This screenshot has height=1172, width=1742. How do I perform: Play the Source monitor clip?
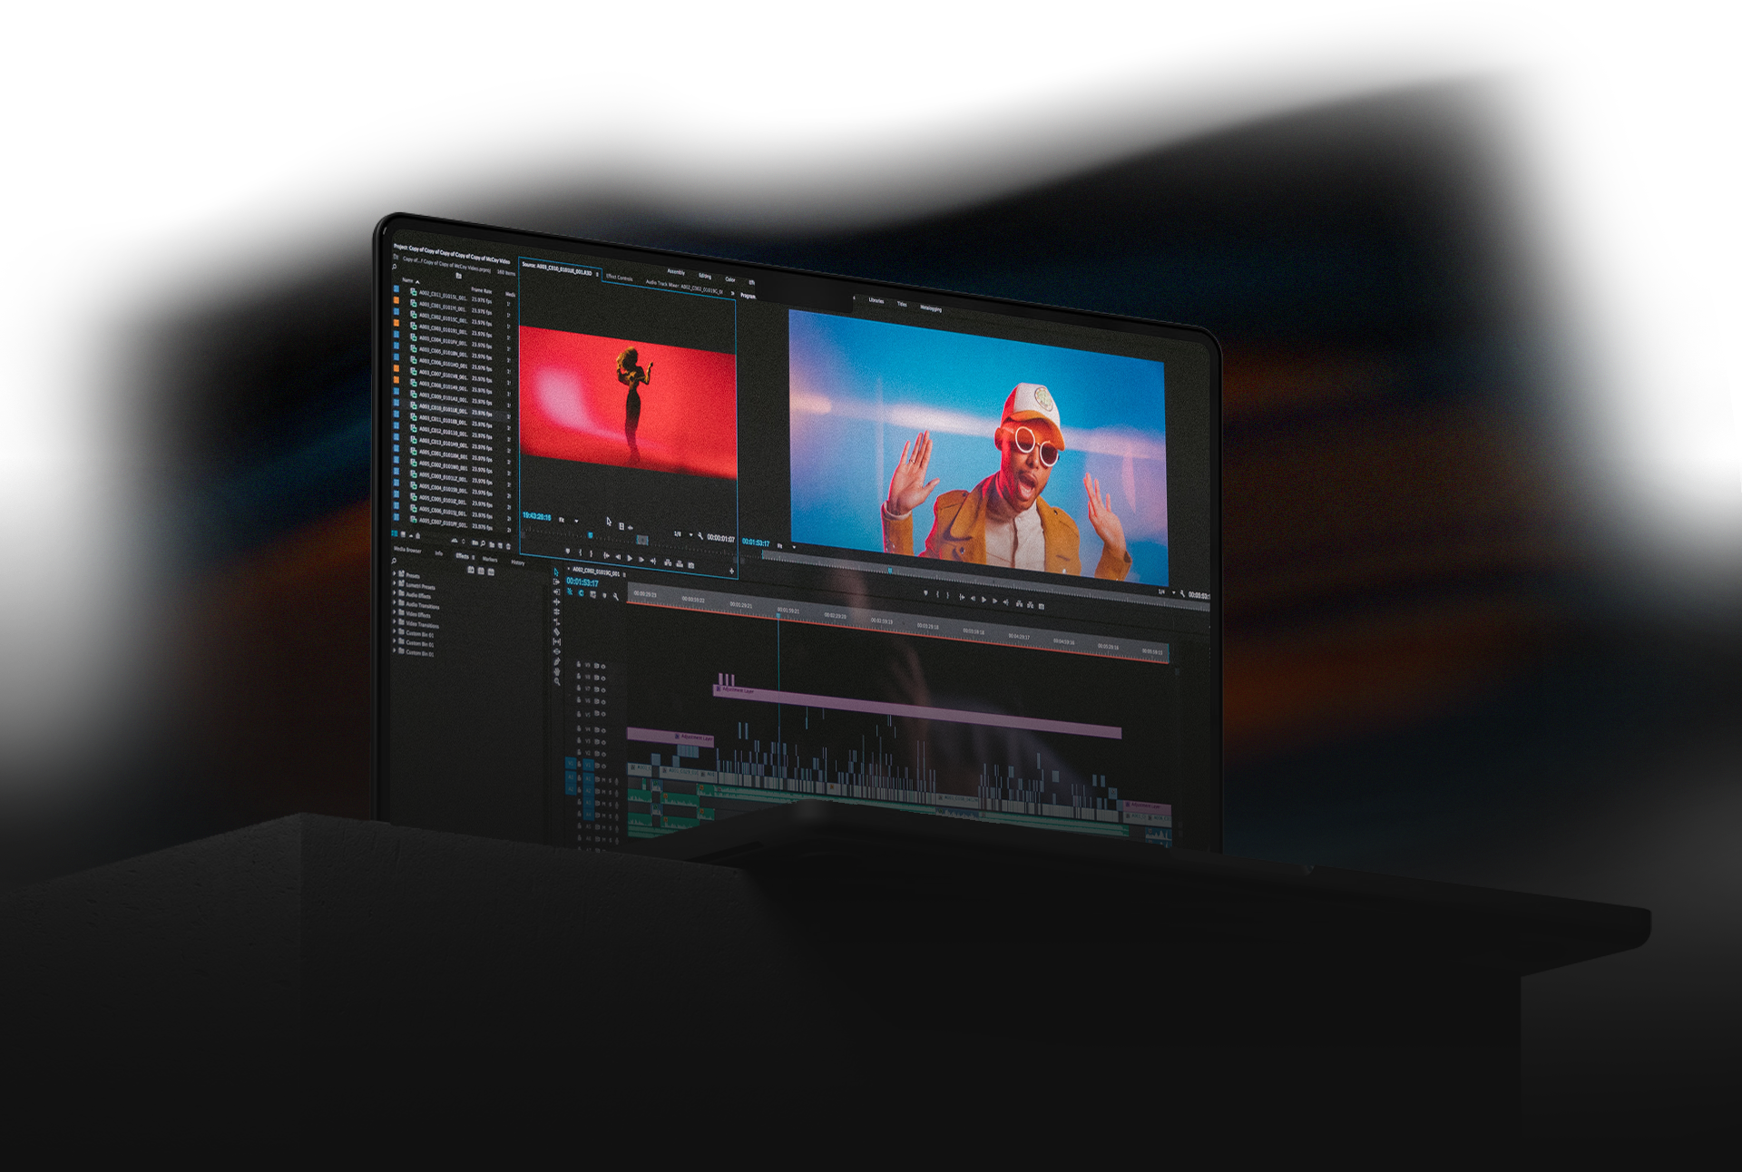tap(630, 558)
